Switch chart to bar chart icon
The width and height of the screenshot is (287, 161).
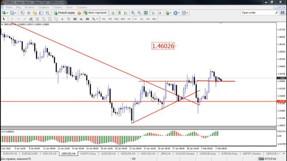click(x=113, y=13)
